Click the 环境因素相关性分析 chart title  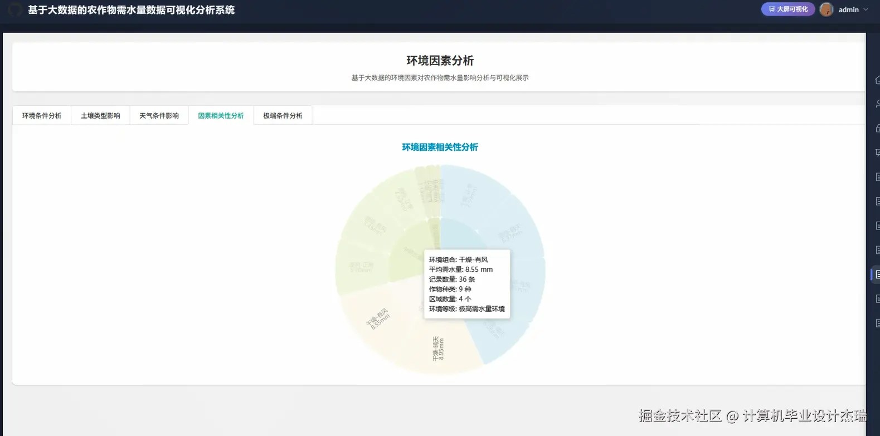[x=440, y=147]
